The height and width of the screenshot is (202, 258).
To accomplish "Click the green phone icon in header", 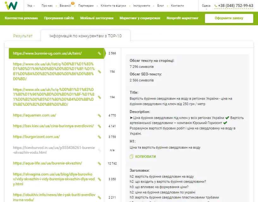I will click(216, 6).
